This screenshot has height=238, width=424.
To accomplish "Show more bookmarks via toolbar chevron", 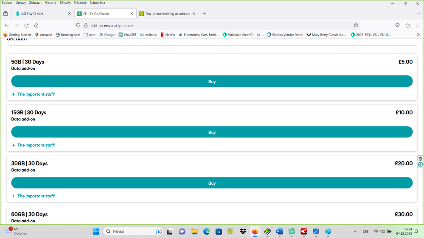I will tap(418, 35).
